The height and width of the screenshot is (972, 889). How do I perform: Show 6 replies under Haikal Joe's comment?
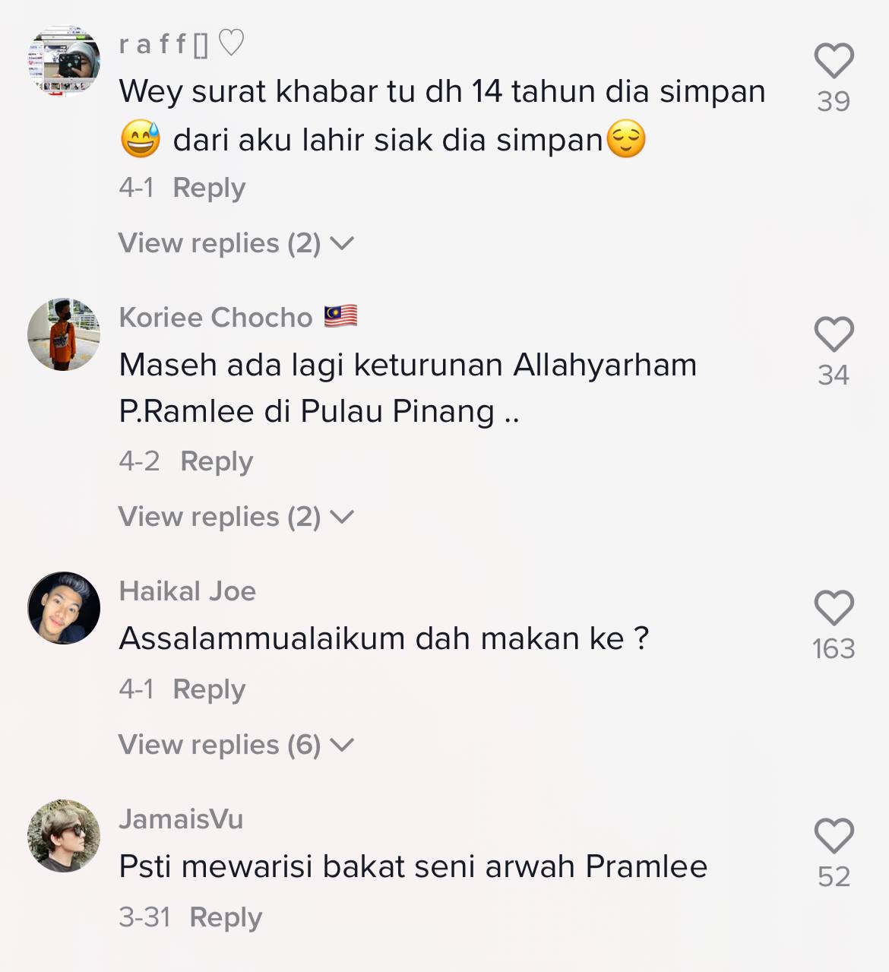pyautogui.click(x=236, y=745)
